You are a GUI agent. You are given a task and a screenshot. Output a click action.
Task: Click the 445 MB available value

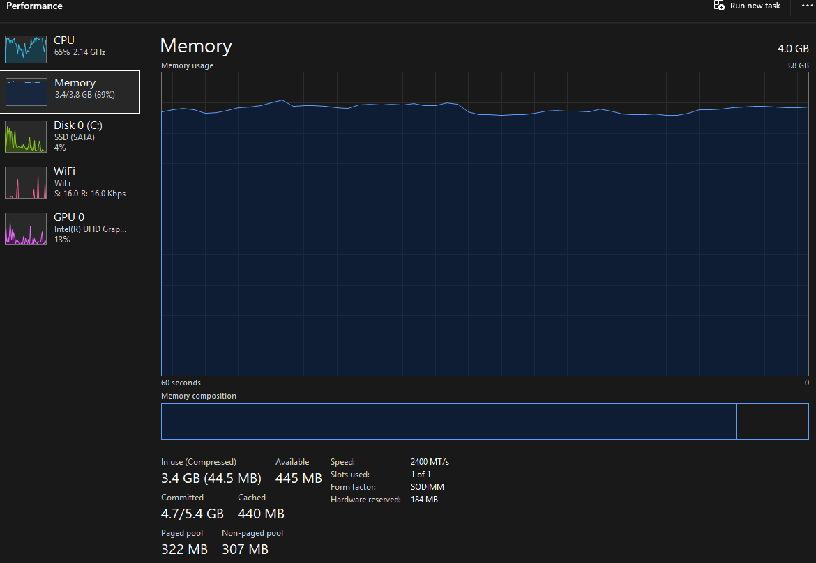pyautogui.click(x=299, y=478)
